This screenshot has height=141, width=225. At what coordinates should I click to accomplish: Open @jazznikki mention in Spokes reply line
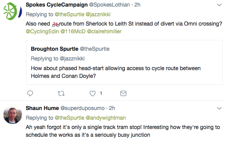(x=98, y=14)
